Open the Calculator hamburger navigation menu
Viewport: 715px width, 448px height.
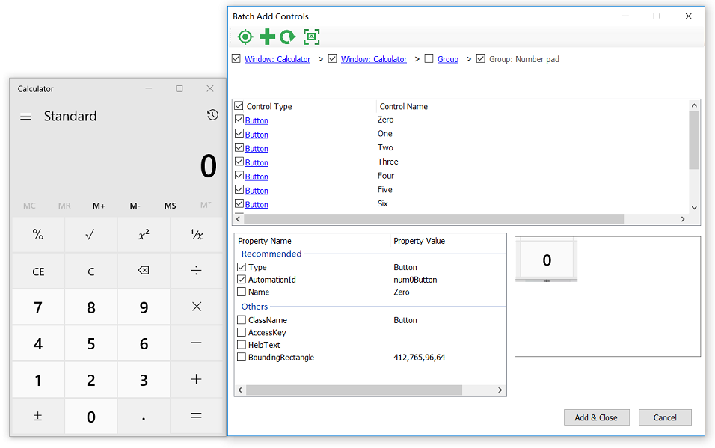pyautogui.click(x=26, y=117)
